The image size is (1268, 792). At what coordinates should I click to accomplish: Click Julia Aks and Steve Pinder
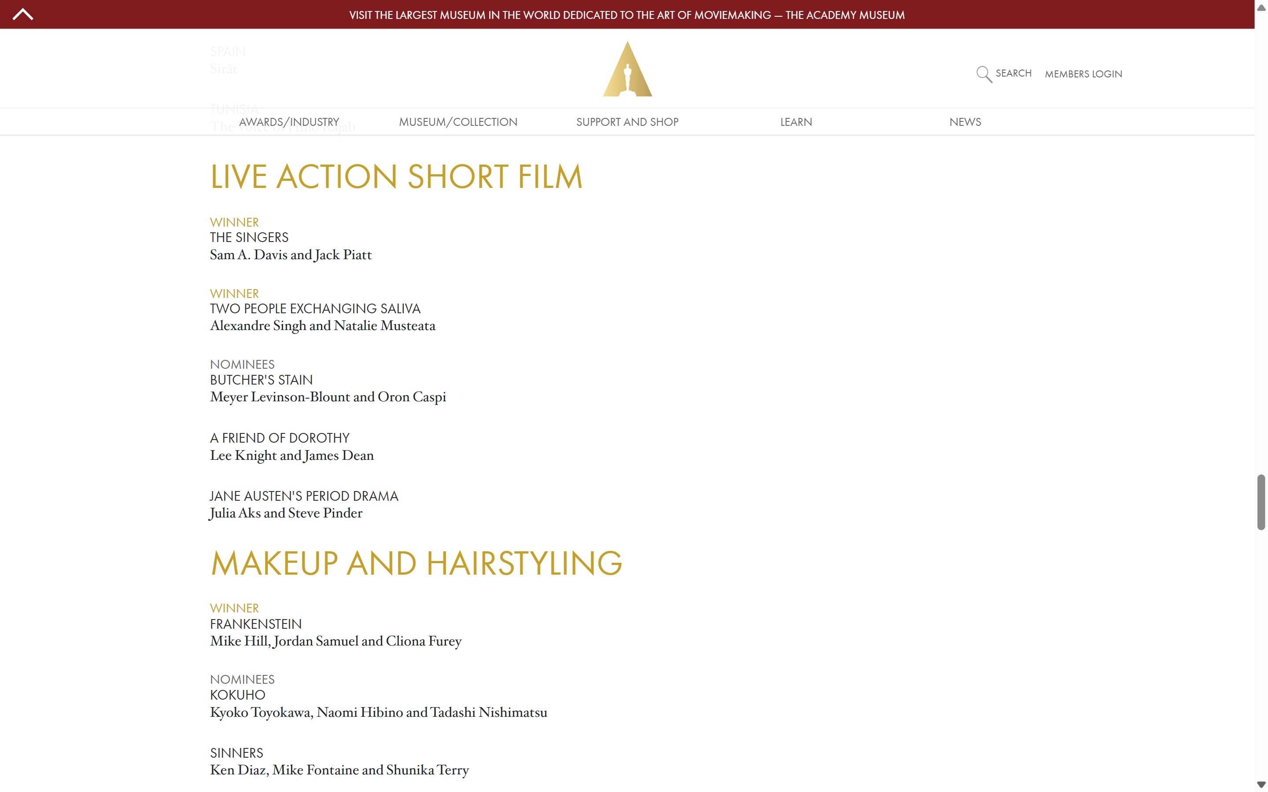tap(286, 513)
